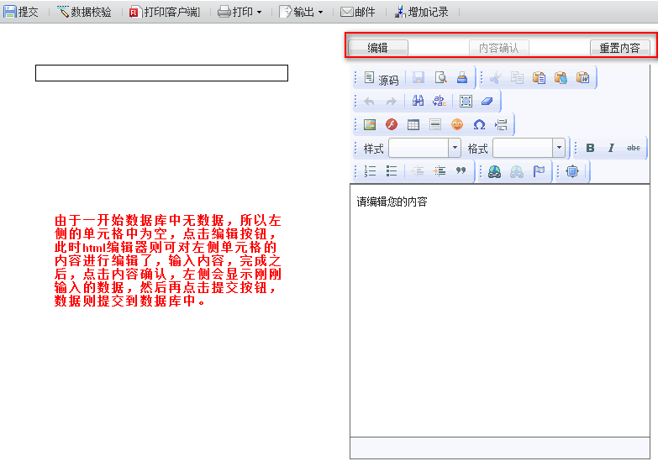Click 数据校验 data validation
This screenshot has height=461, width=658.
pyautogui.click(x=84, y=12)
